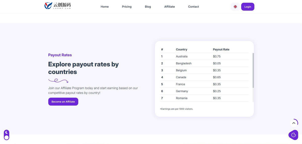Click the payout table scrollbar
The height and width of the screenshot is (144, 302).
253,70
